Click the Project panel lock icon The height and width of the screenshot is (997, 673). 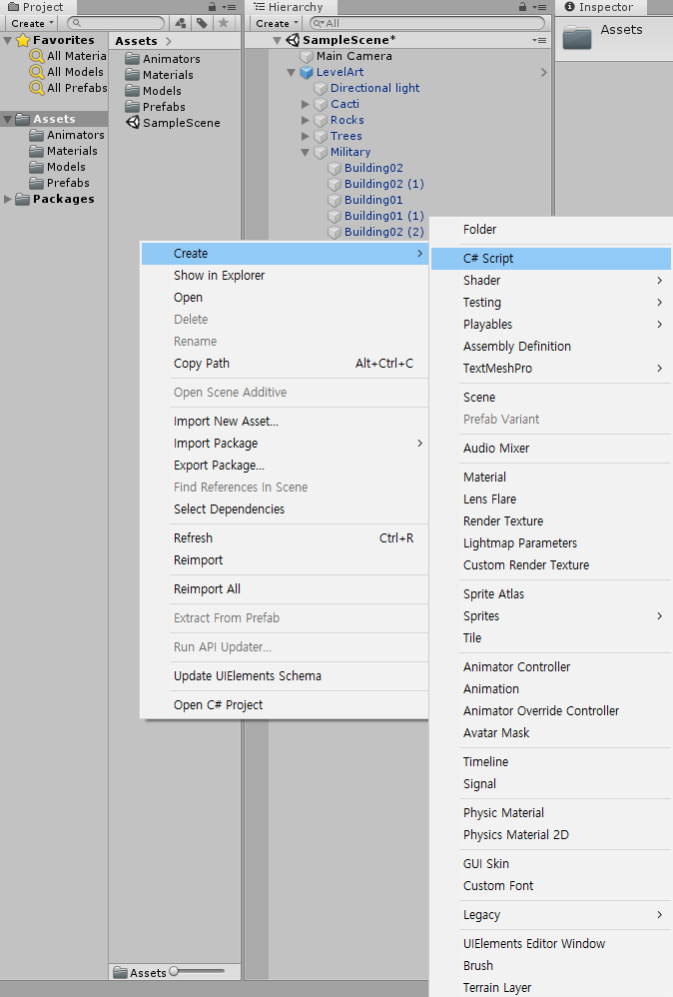point(213,6)
